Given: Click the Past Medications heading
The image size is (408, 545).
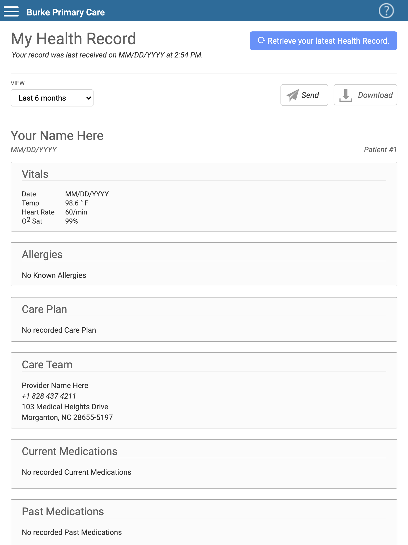Looking at the screenshot, I should click(63, 511).
